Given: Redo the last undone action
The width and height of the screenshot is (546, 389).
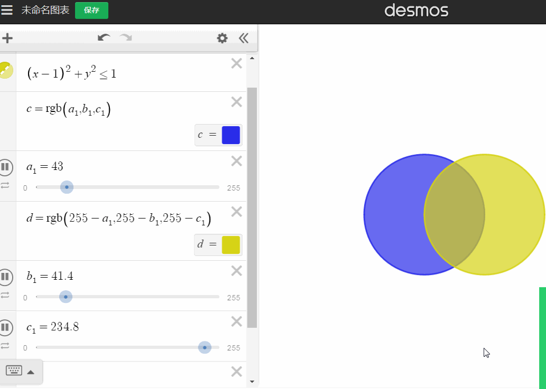Looking at the screenshot, I should coord(126,37).
